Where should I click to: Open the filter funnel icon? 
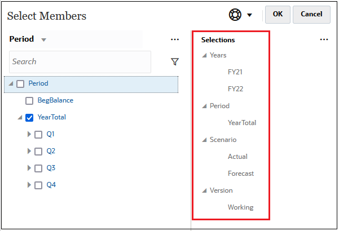click(x=175, y=61)
